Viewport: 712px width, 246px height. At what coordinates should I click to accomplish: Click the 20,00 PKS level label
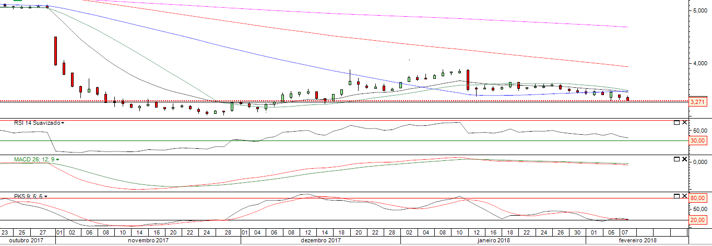tap(698, 220)
